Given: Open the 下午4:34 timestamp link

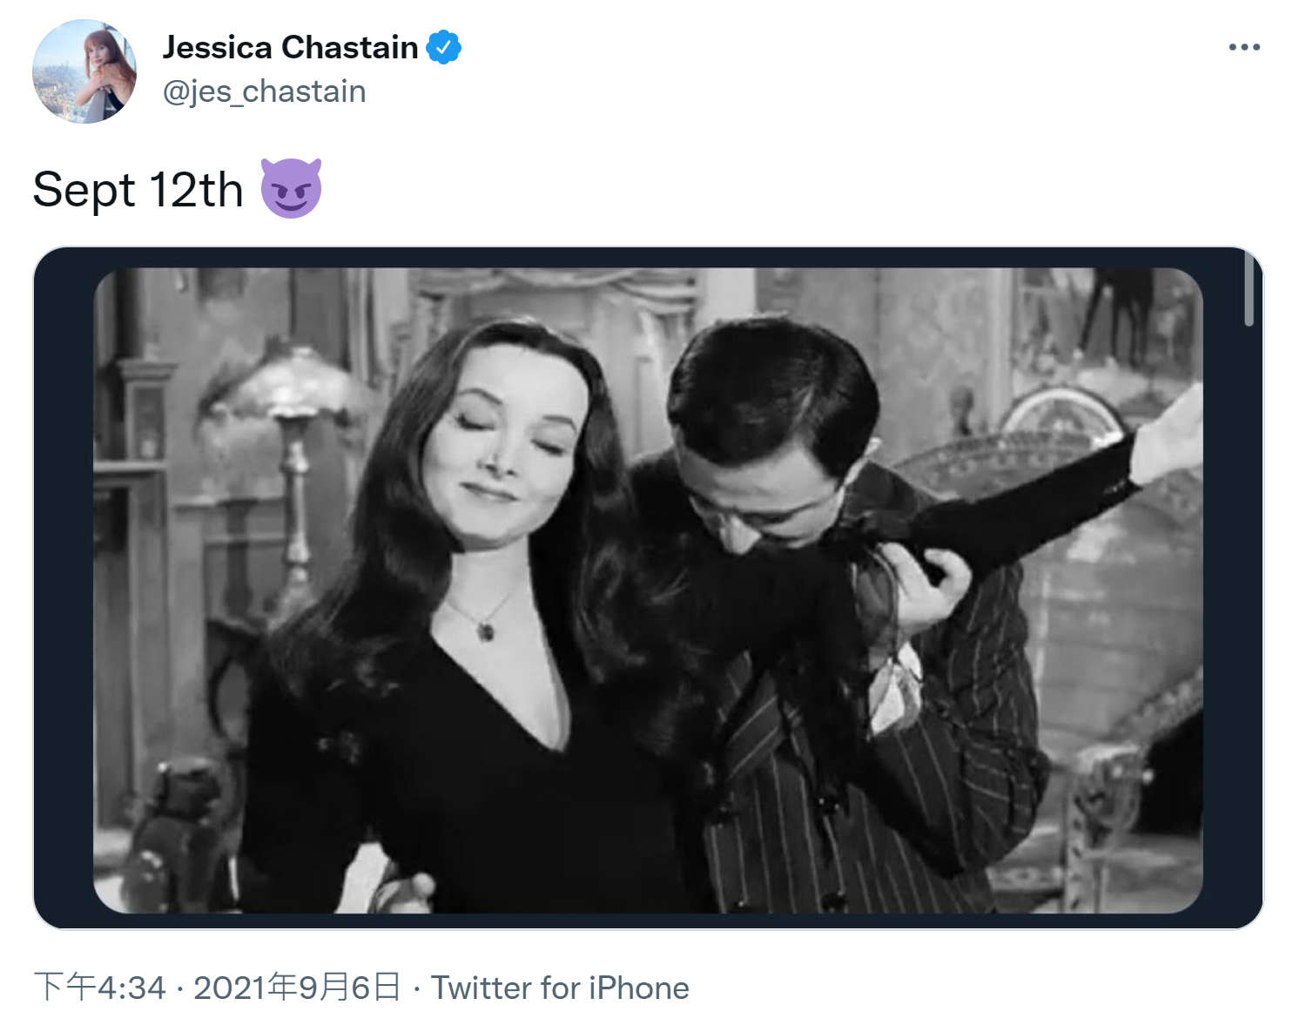Looking at the screenshot, I should [x=99, y=988].
